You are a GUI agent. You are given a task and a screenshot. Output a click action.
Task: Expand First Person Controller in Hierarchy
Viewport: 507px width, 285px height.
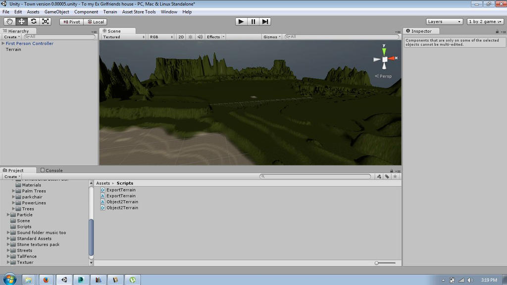pyautogui.click(x=3, y=44)
